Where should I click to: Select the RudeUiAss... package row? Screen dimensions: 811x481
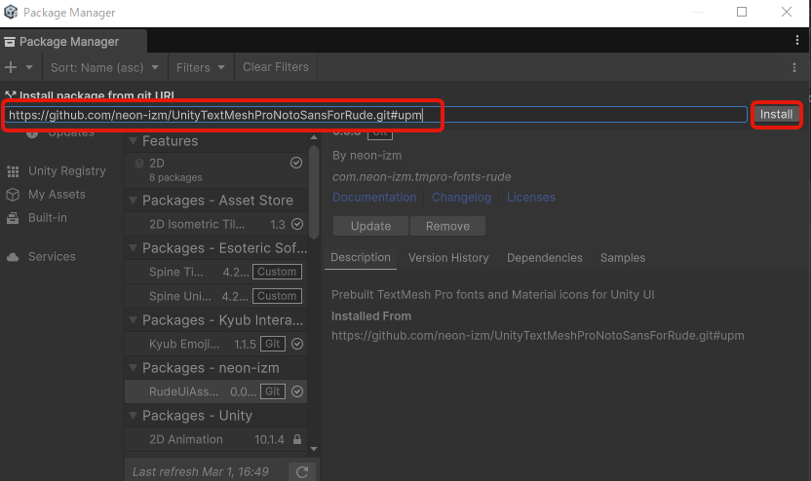216,391
